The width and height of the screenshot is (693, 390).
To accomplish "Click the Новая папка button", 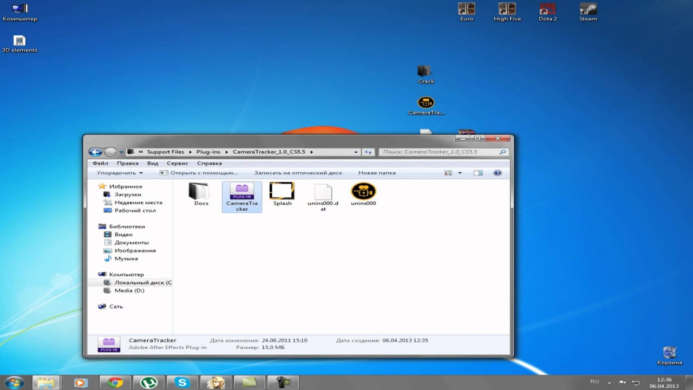I will [x=377, y=173].
